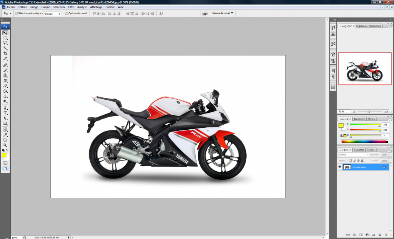Select the Dodge tool
The width and height of the screenshot is (394, 239).
[x=5, y=101]
